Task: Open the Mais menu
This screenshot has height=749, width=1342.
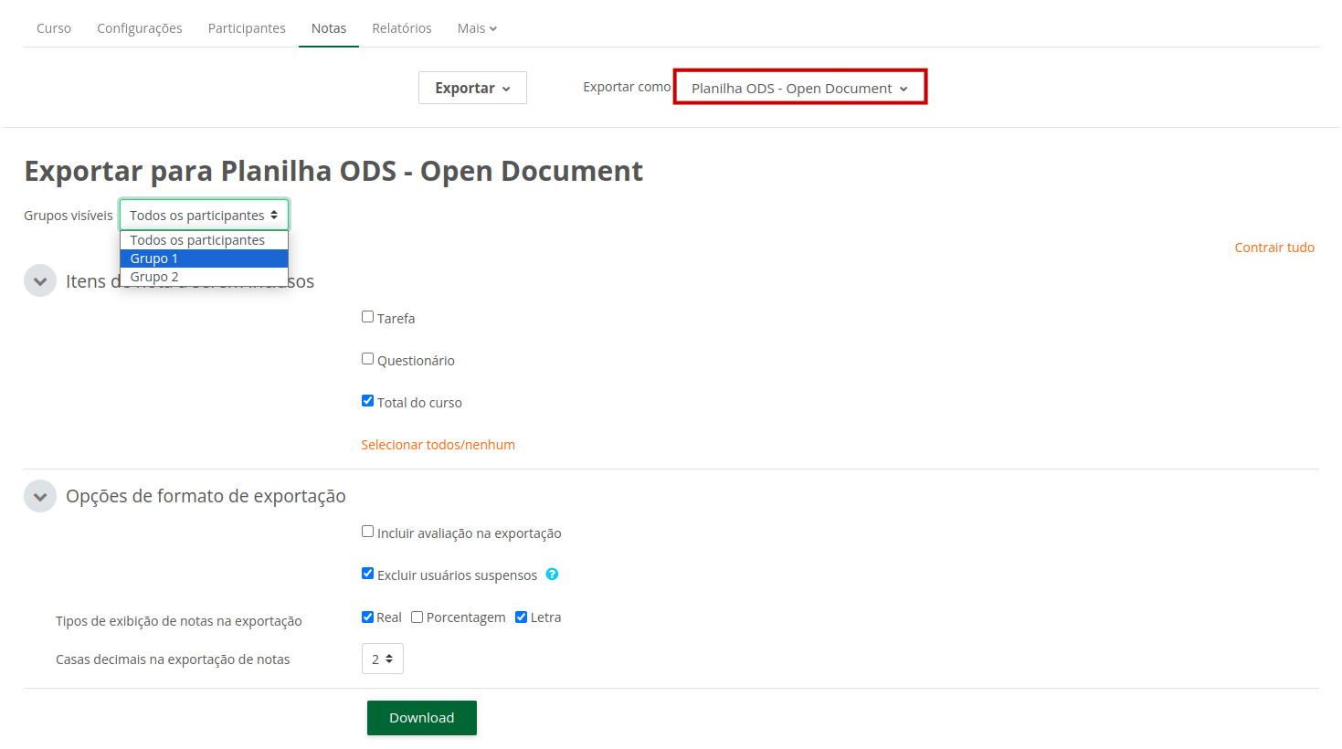Action: pyautogui.click(x=476, y=27)
